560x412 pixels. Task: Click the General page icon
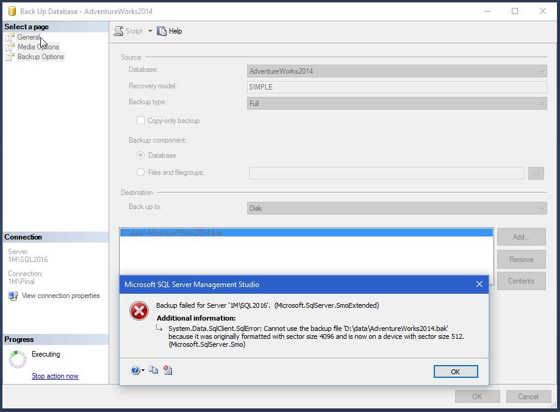10,37
